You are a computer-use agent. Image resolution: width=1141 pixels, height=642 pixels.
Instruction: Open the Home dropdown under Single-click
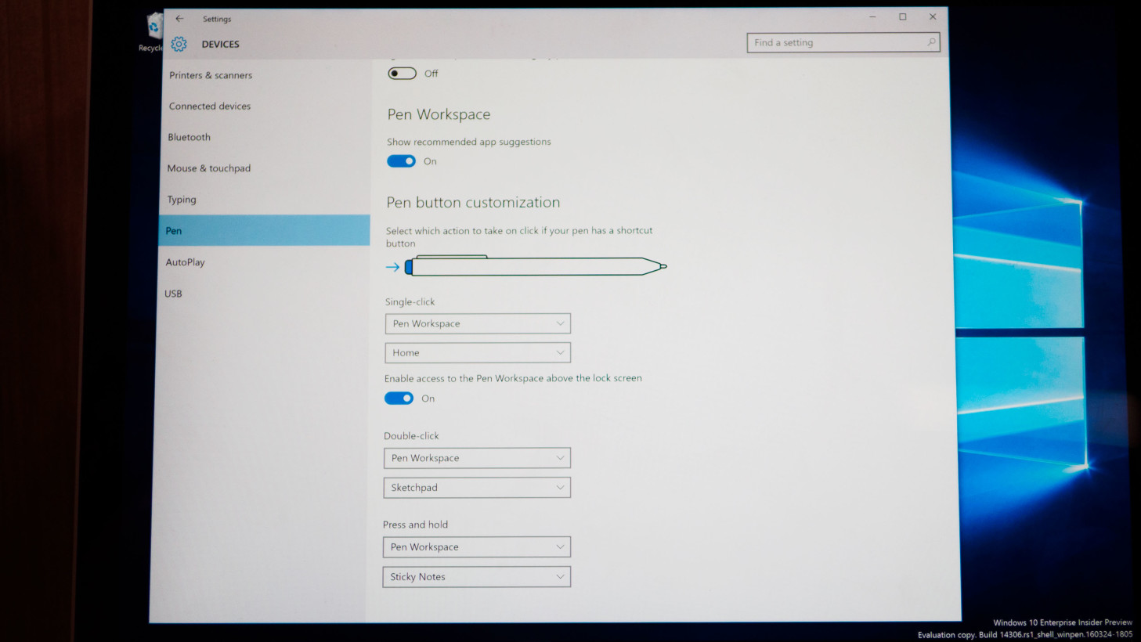tap(477, 352)
